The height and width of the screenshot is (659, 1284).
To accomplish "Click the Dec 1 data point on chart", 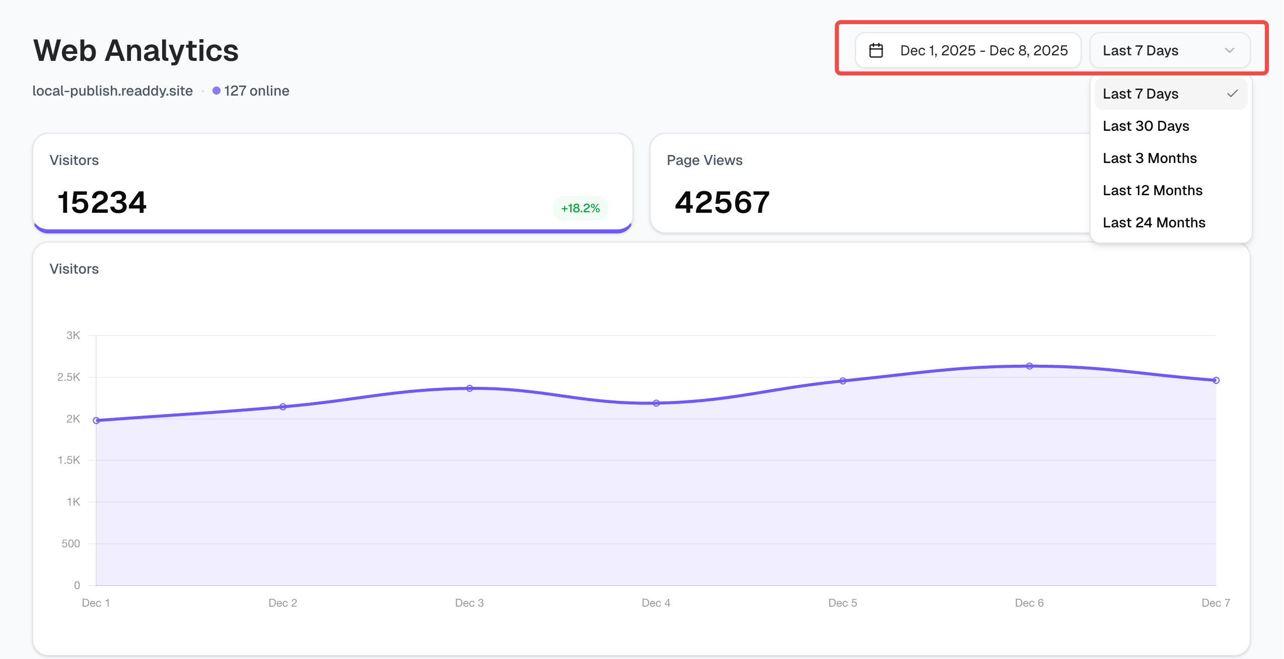I will [x=96, y=420].
